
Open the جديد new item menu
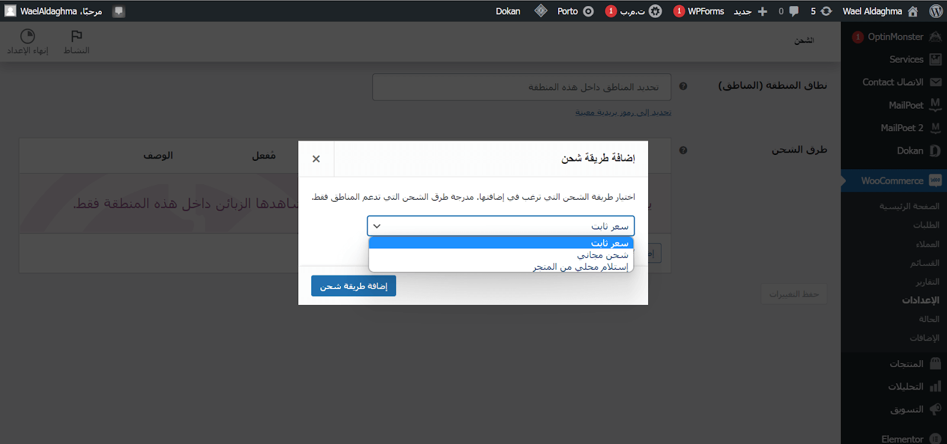[743, 11]
